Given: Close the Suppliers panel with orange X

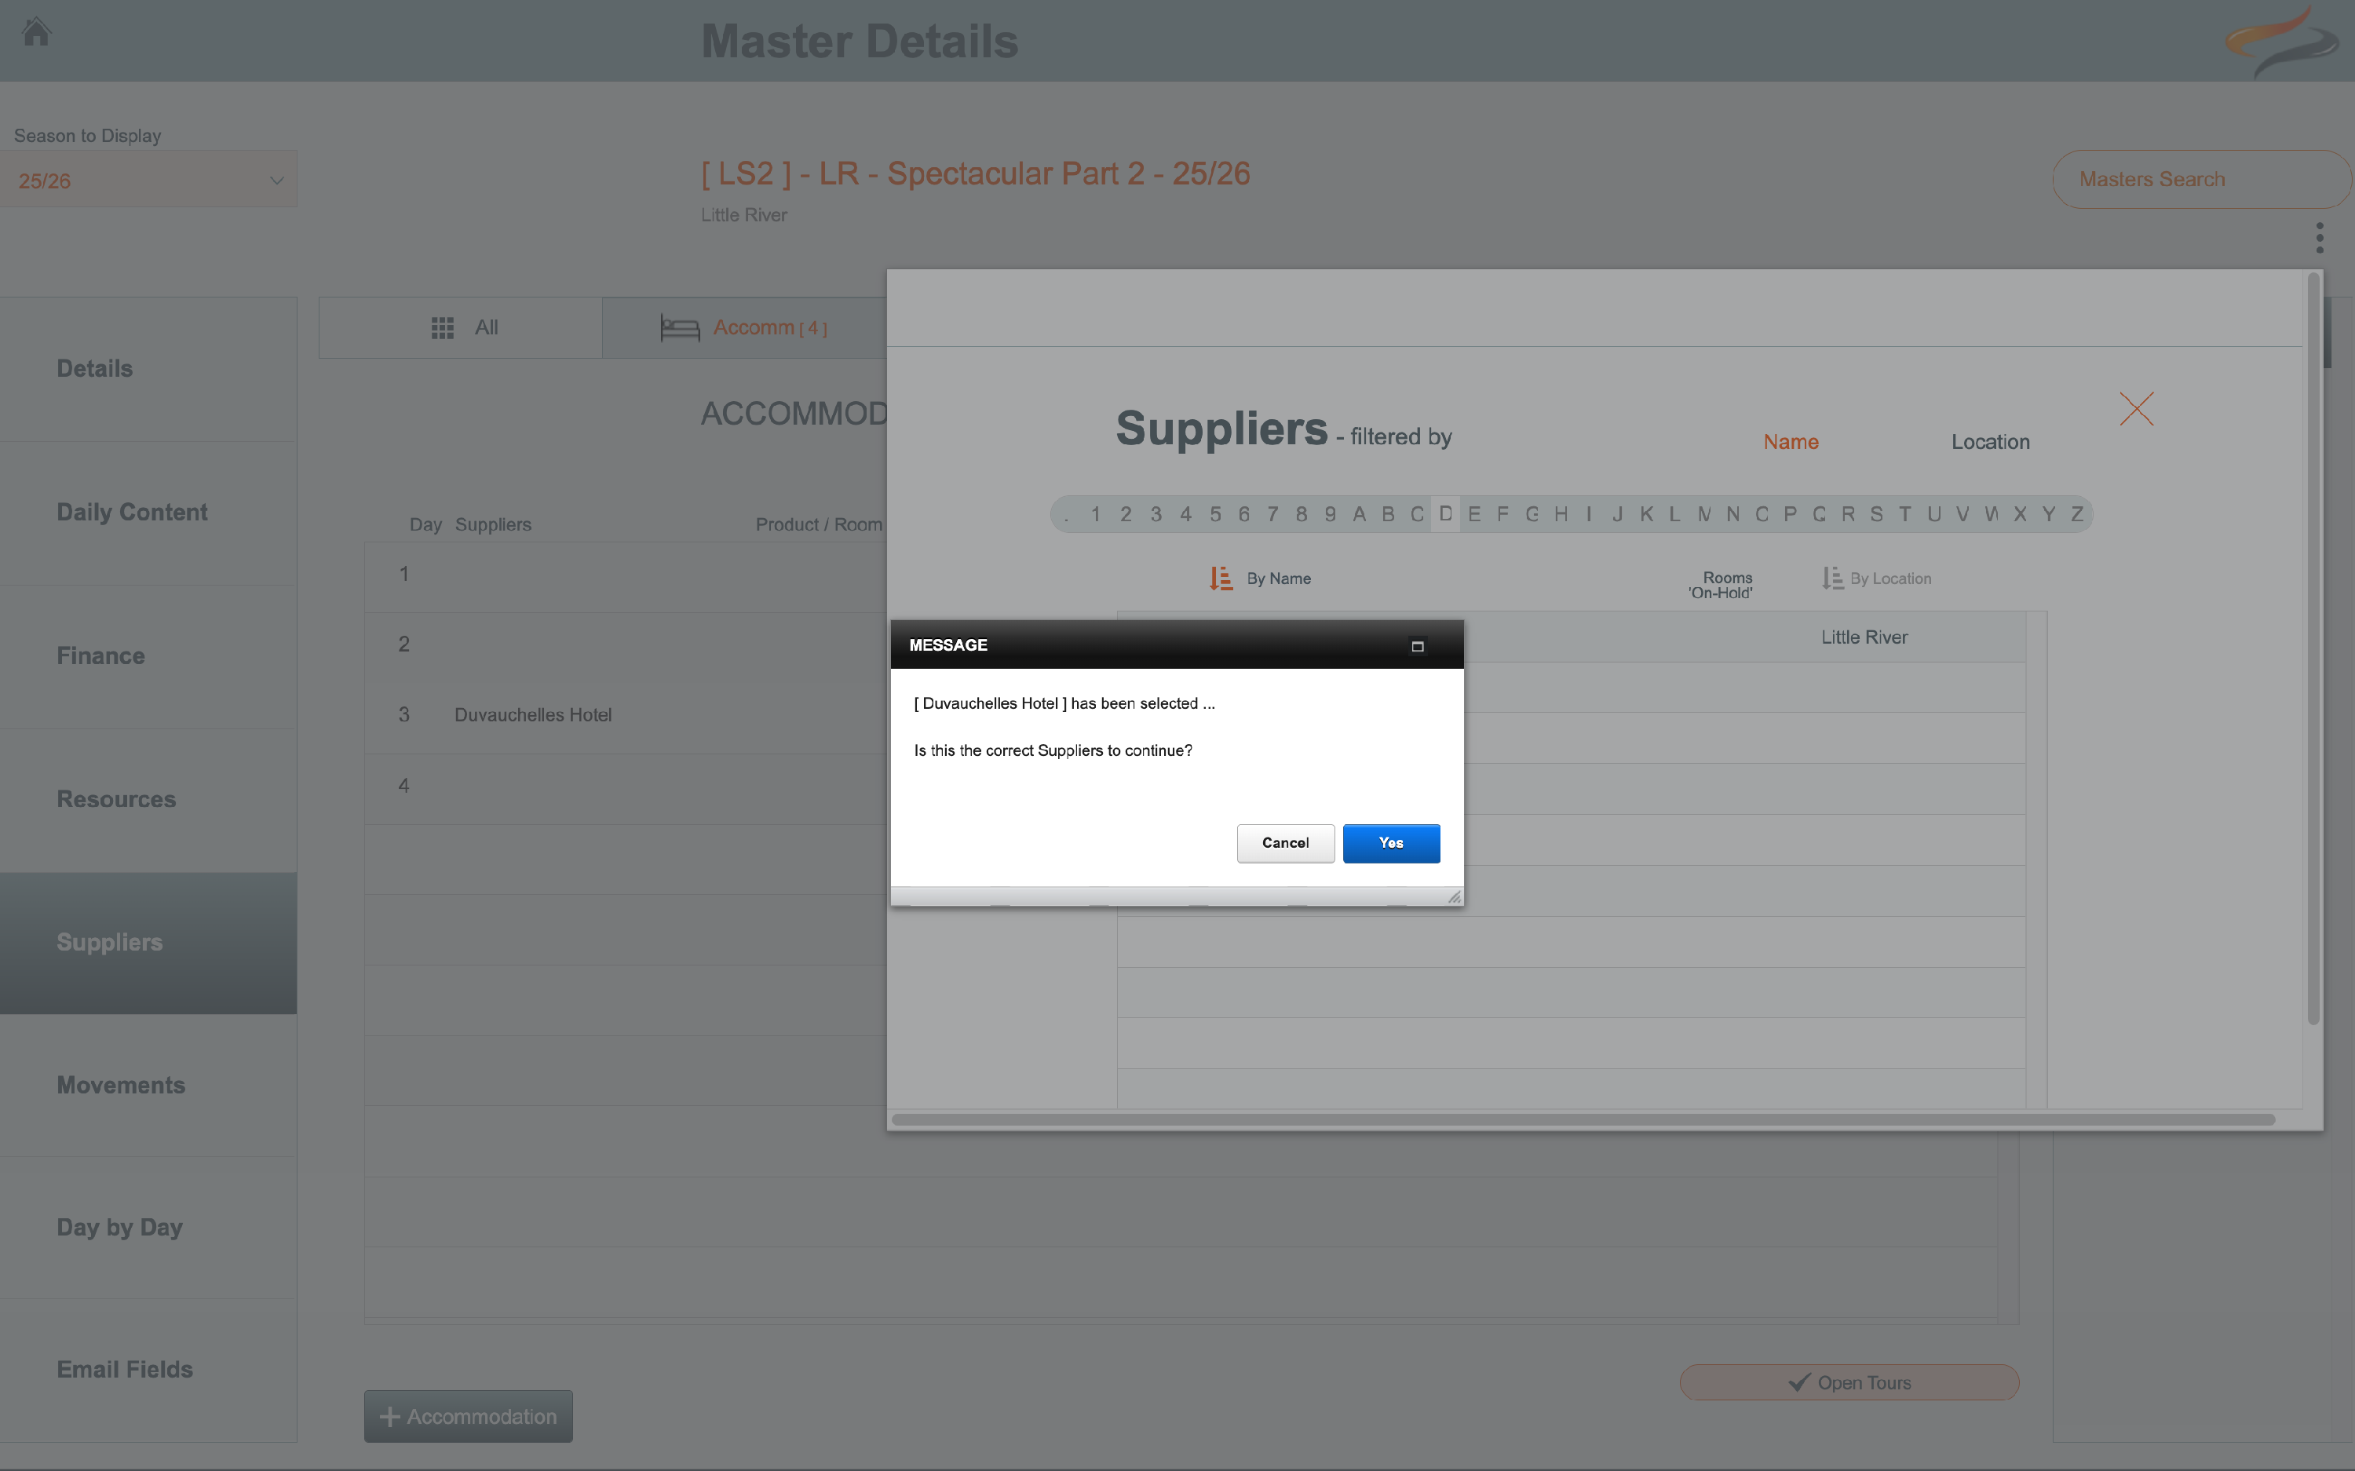Looking at the screenshot, I should 2136,409.
